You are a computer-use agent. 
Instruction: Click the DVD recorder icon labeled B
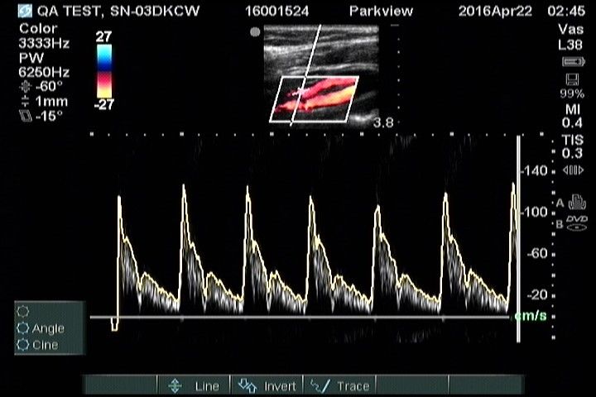click(x=573, y=222)
